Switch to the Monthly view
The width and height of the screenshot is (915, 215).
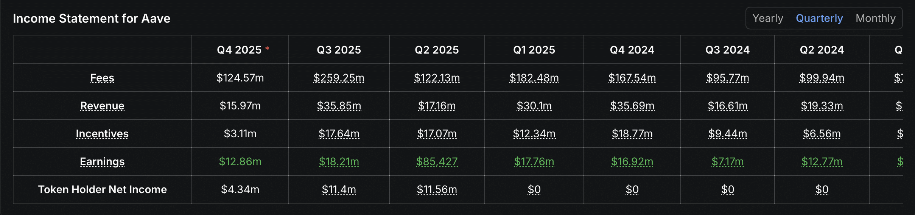coord(875,18)
